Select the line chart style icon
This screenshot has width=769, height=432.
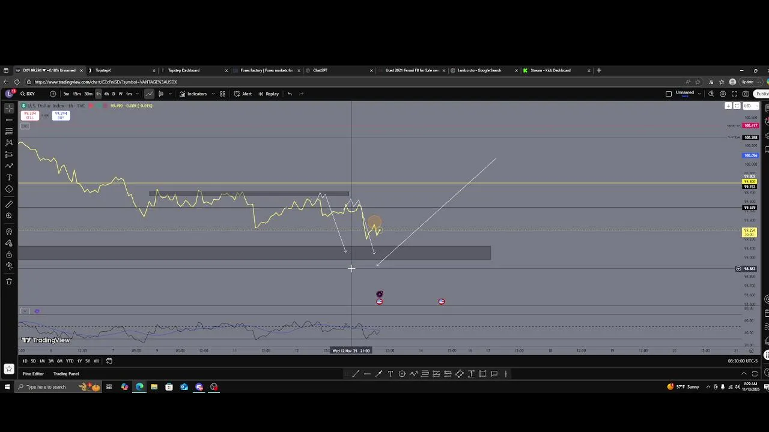click(149, 94)
